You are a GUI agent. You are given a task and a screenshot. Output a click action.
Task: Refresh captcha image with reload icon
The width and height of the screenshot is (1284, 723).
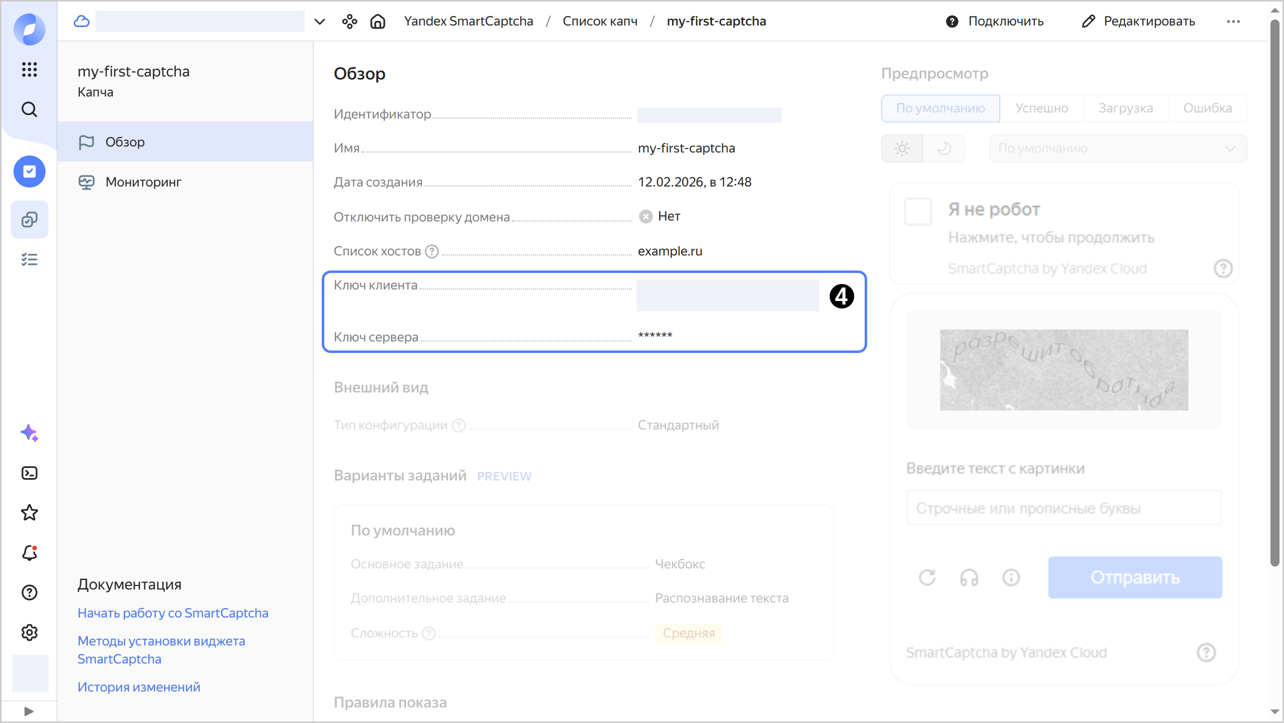click(927, 577)
